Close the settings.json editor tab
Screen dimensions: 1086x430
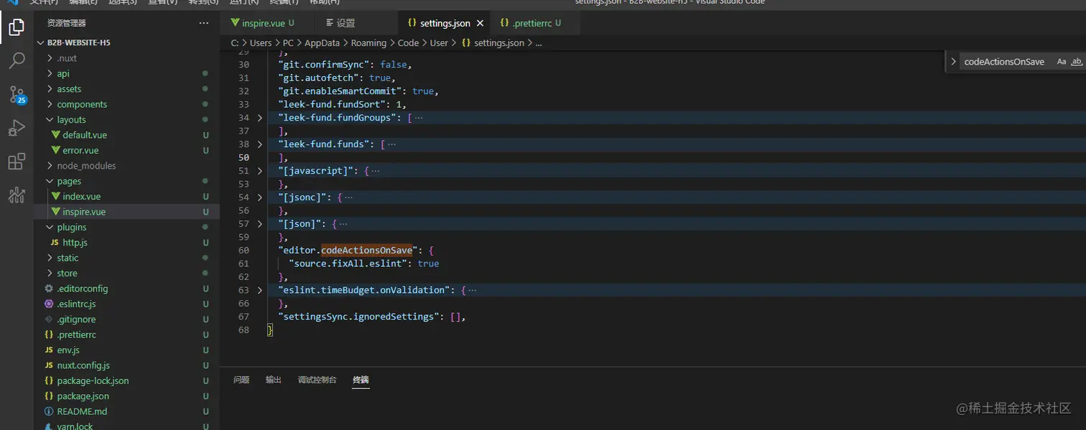480,24
